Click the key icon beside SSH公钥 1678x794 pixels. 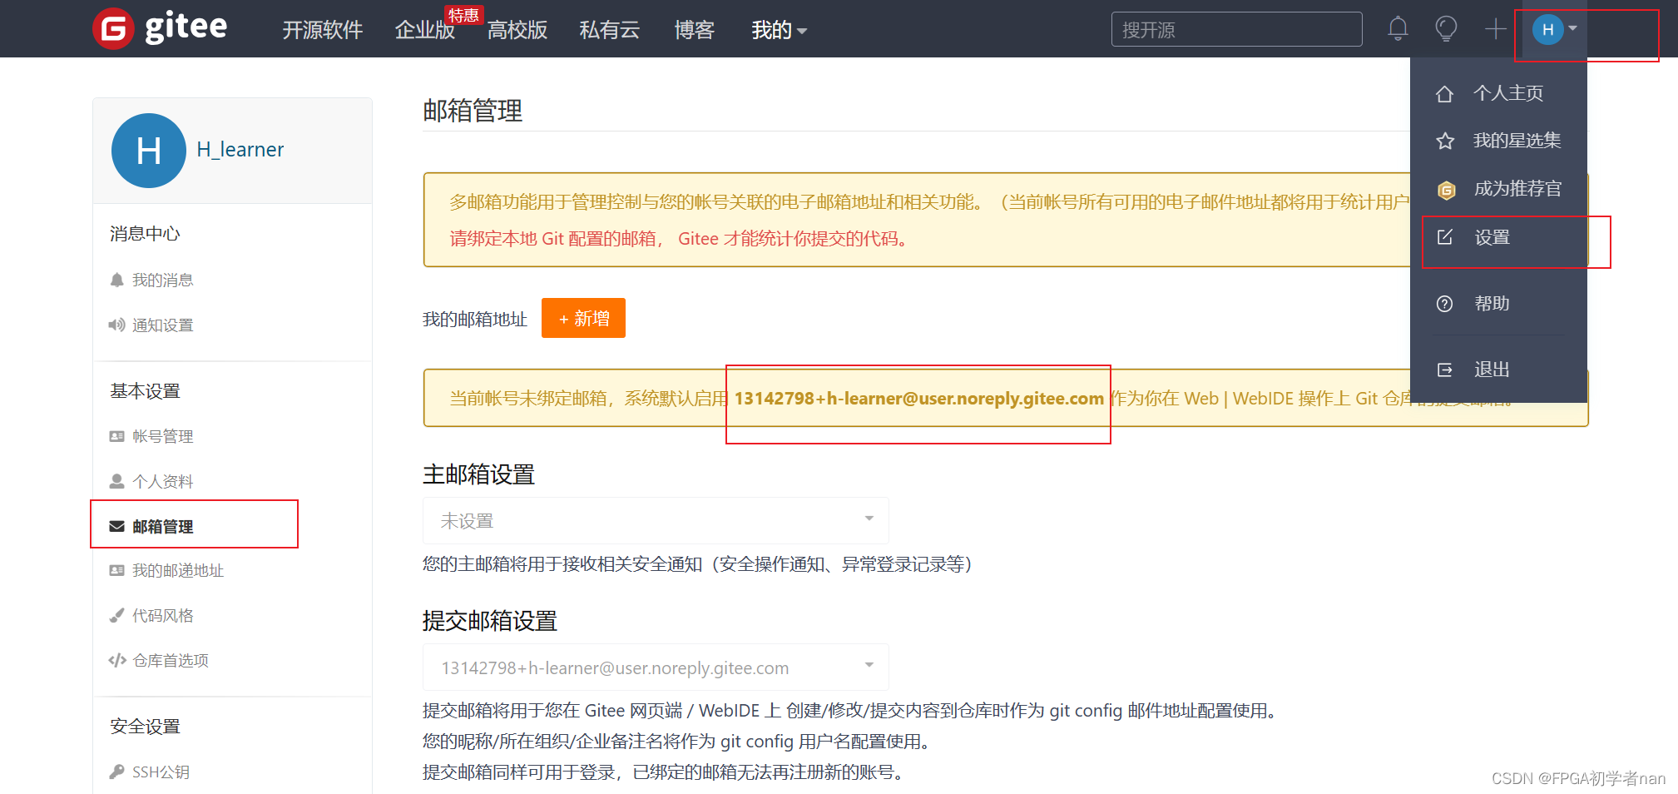pyautogui.click(x=116, y=772)
